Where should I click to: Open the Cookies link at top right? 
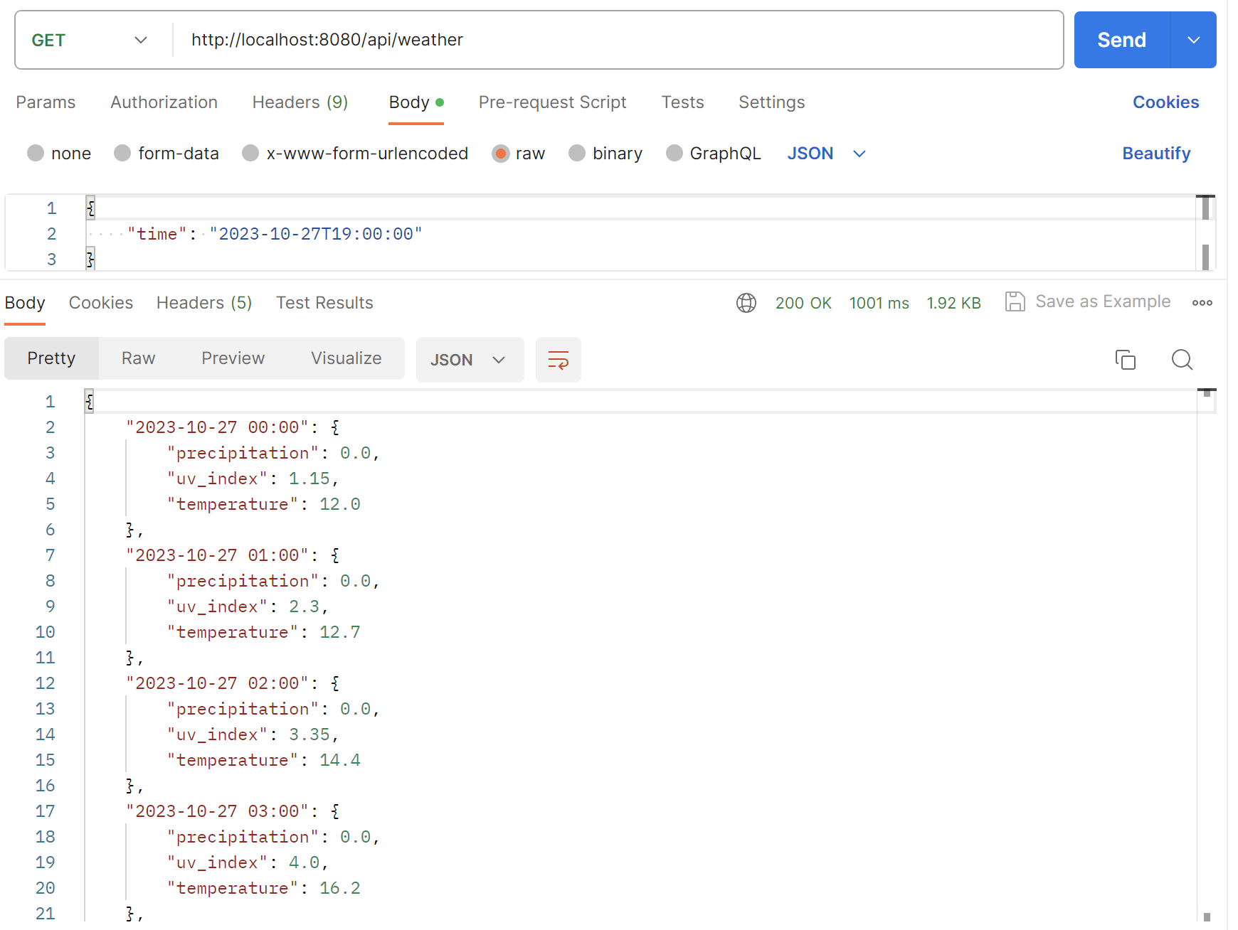pos(1165,102)
